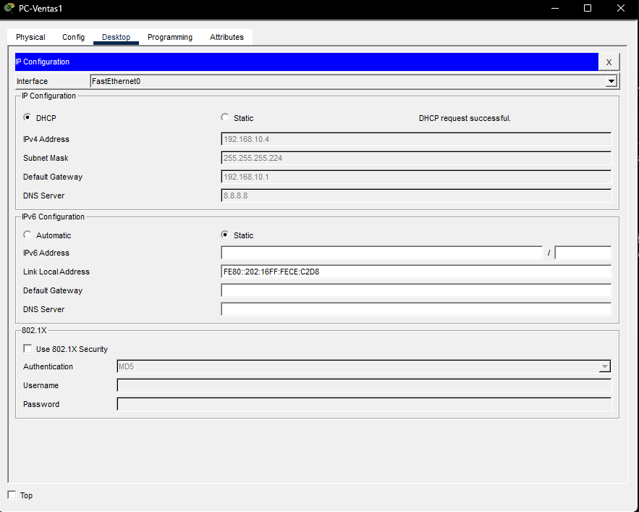Click the IPv4 Default Gateway field 192.168.10.1

coord(416,177)
